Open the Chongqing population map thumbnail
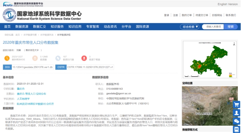Image resolution: width=241 pixels, height=133 pixels. point(210,60)
